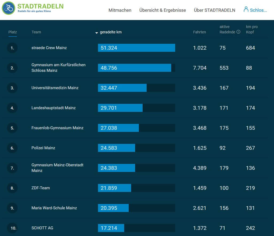The width and height of the screenshot is (274, 236).
Task: Click active riders value 553
Action: (x=224, y=68)
